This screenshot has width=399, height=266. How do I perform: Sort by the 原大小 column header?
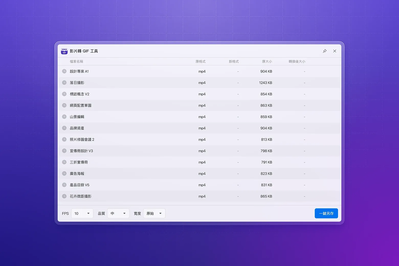click(x=267, y=61)
